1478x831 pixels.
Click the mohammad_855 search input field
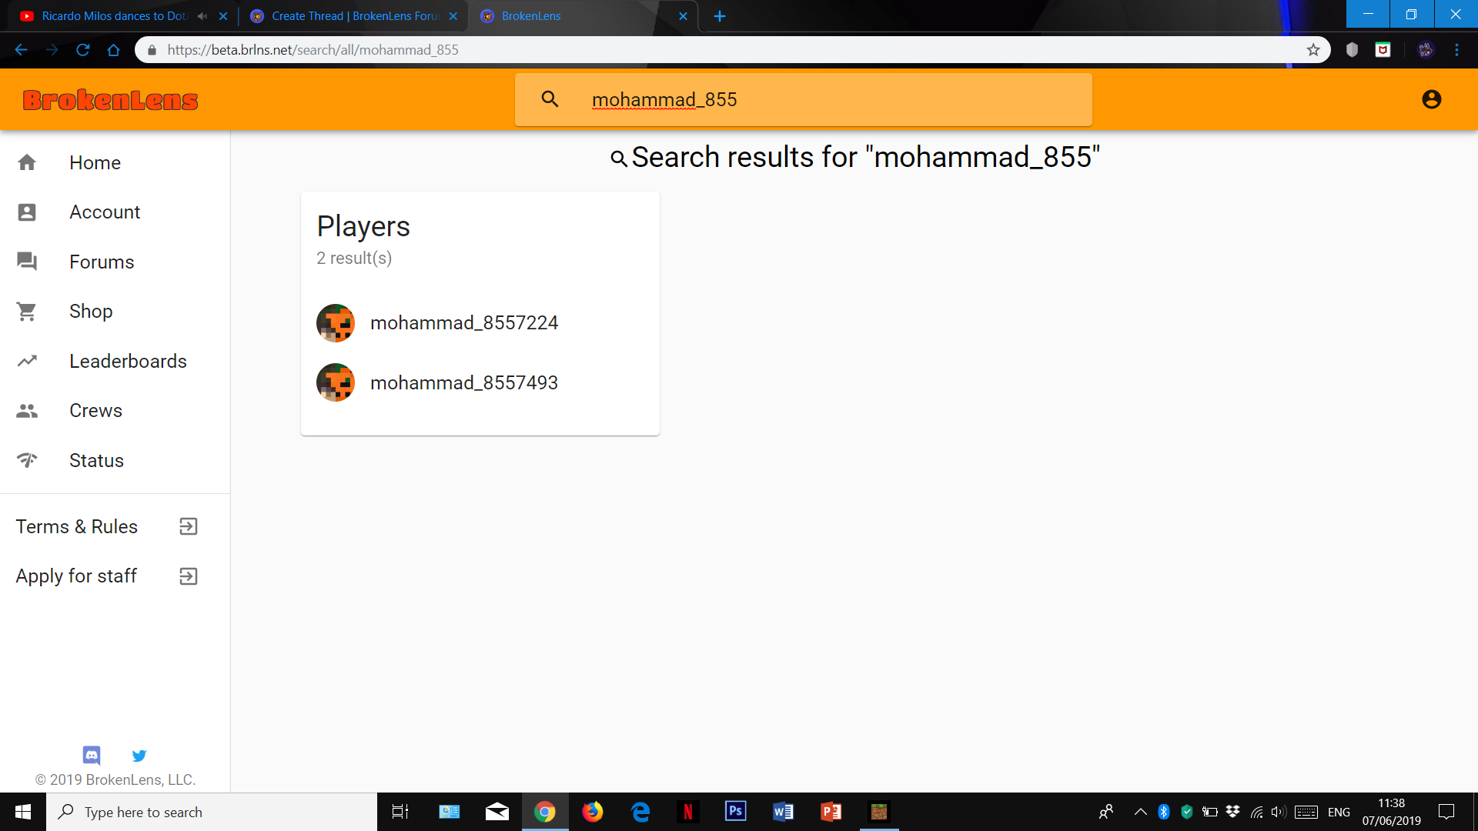click(x=804, y=99)
